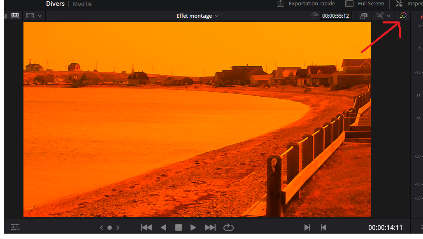Click the bypass color grades and effects icon

(x=363, y=16)
